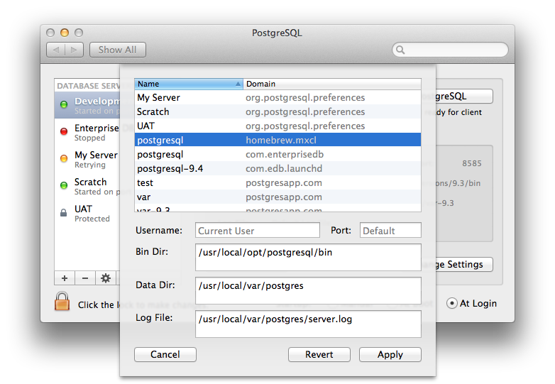
Task: Select the Development server in the sidebar
Action: coord(87,105)
